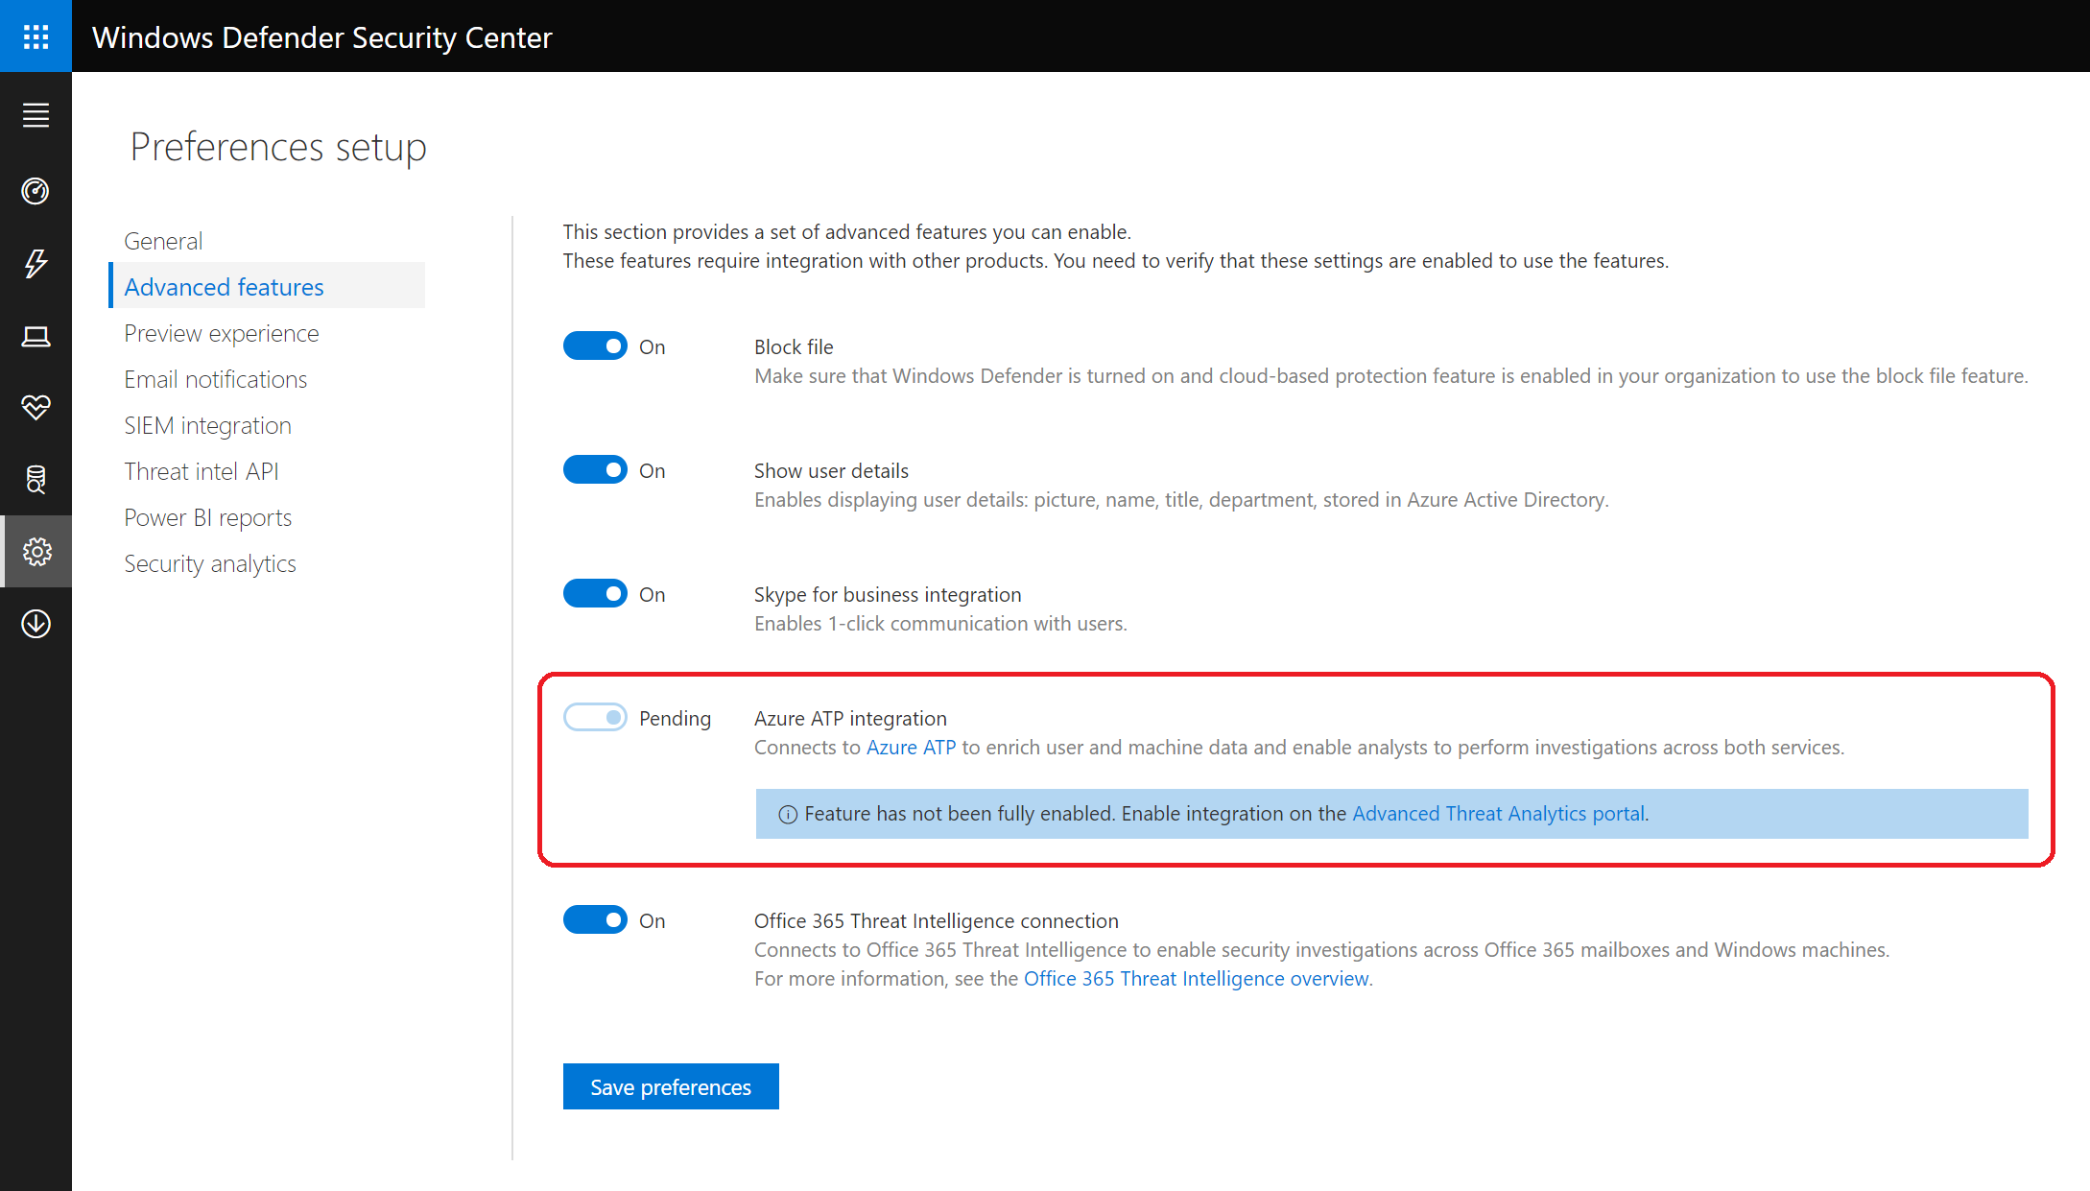The image size is (2090, 1191).
Task: Open the advanced hunting database icon
Action: coord(36,479)
